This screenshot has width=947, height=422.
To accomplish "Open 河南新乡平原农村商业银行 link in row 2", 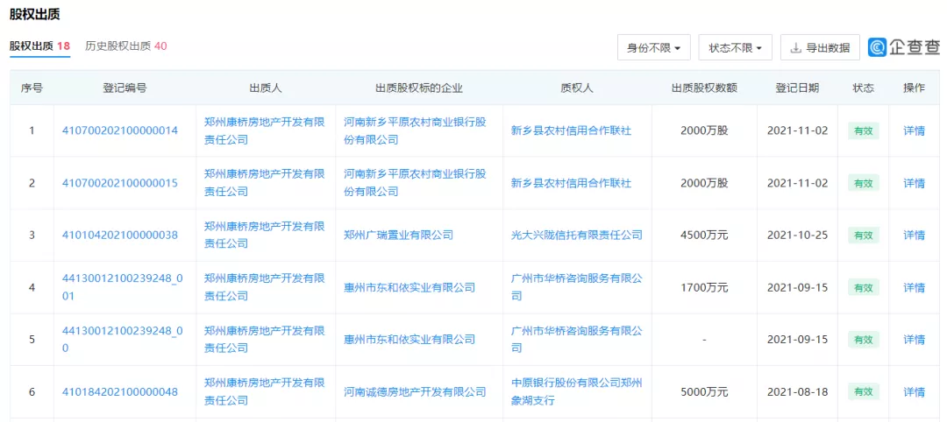I will [416, 183].
